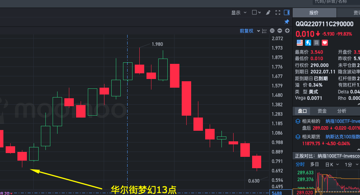Zoom in the chart with the plus icon
360x195 pixels.
pos(287,31)
